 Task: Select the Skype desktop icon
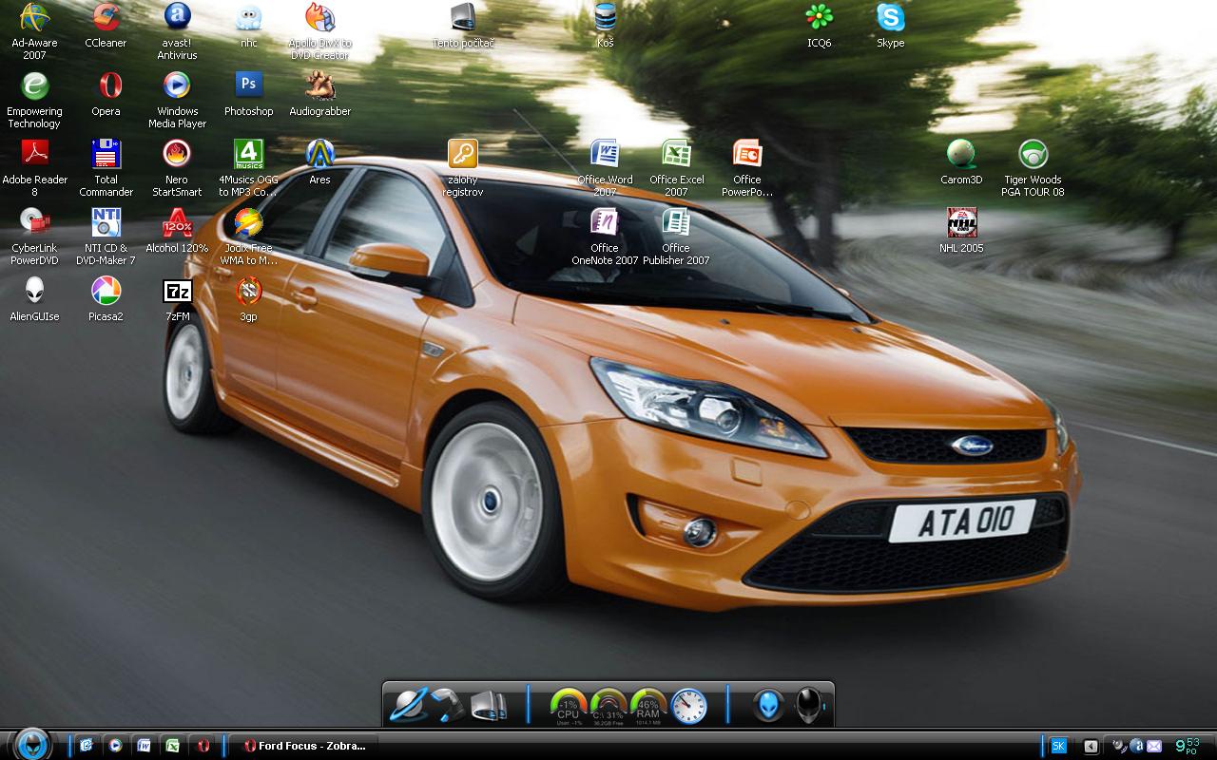point(890,18)
